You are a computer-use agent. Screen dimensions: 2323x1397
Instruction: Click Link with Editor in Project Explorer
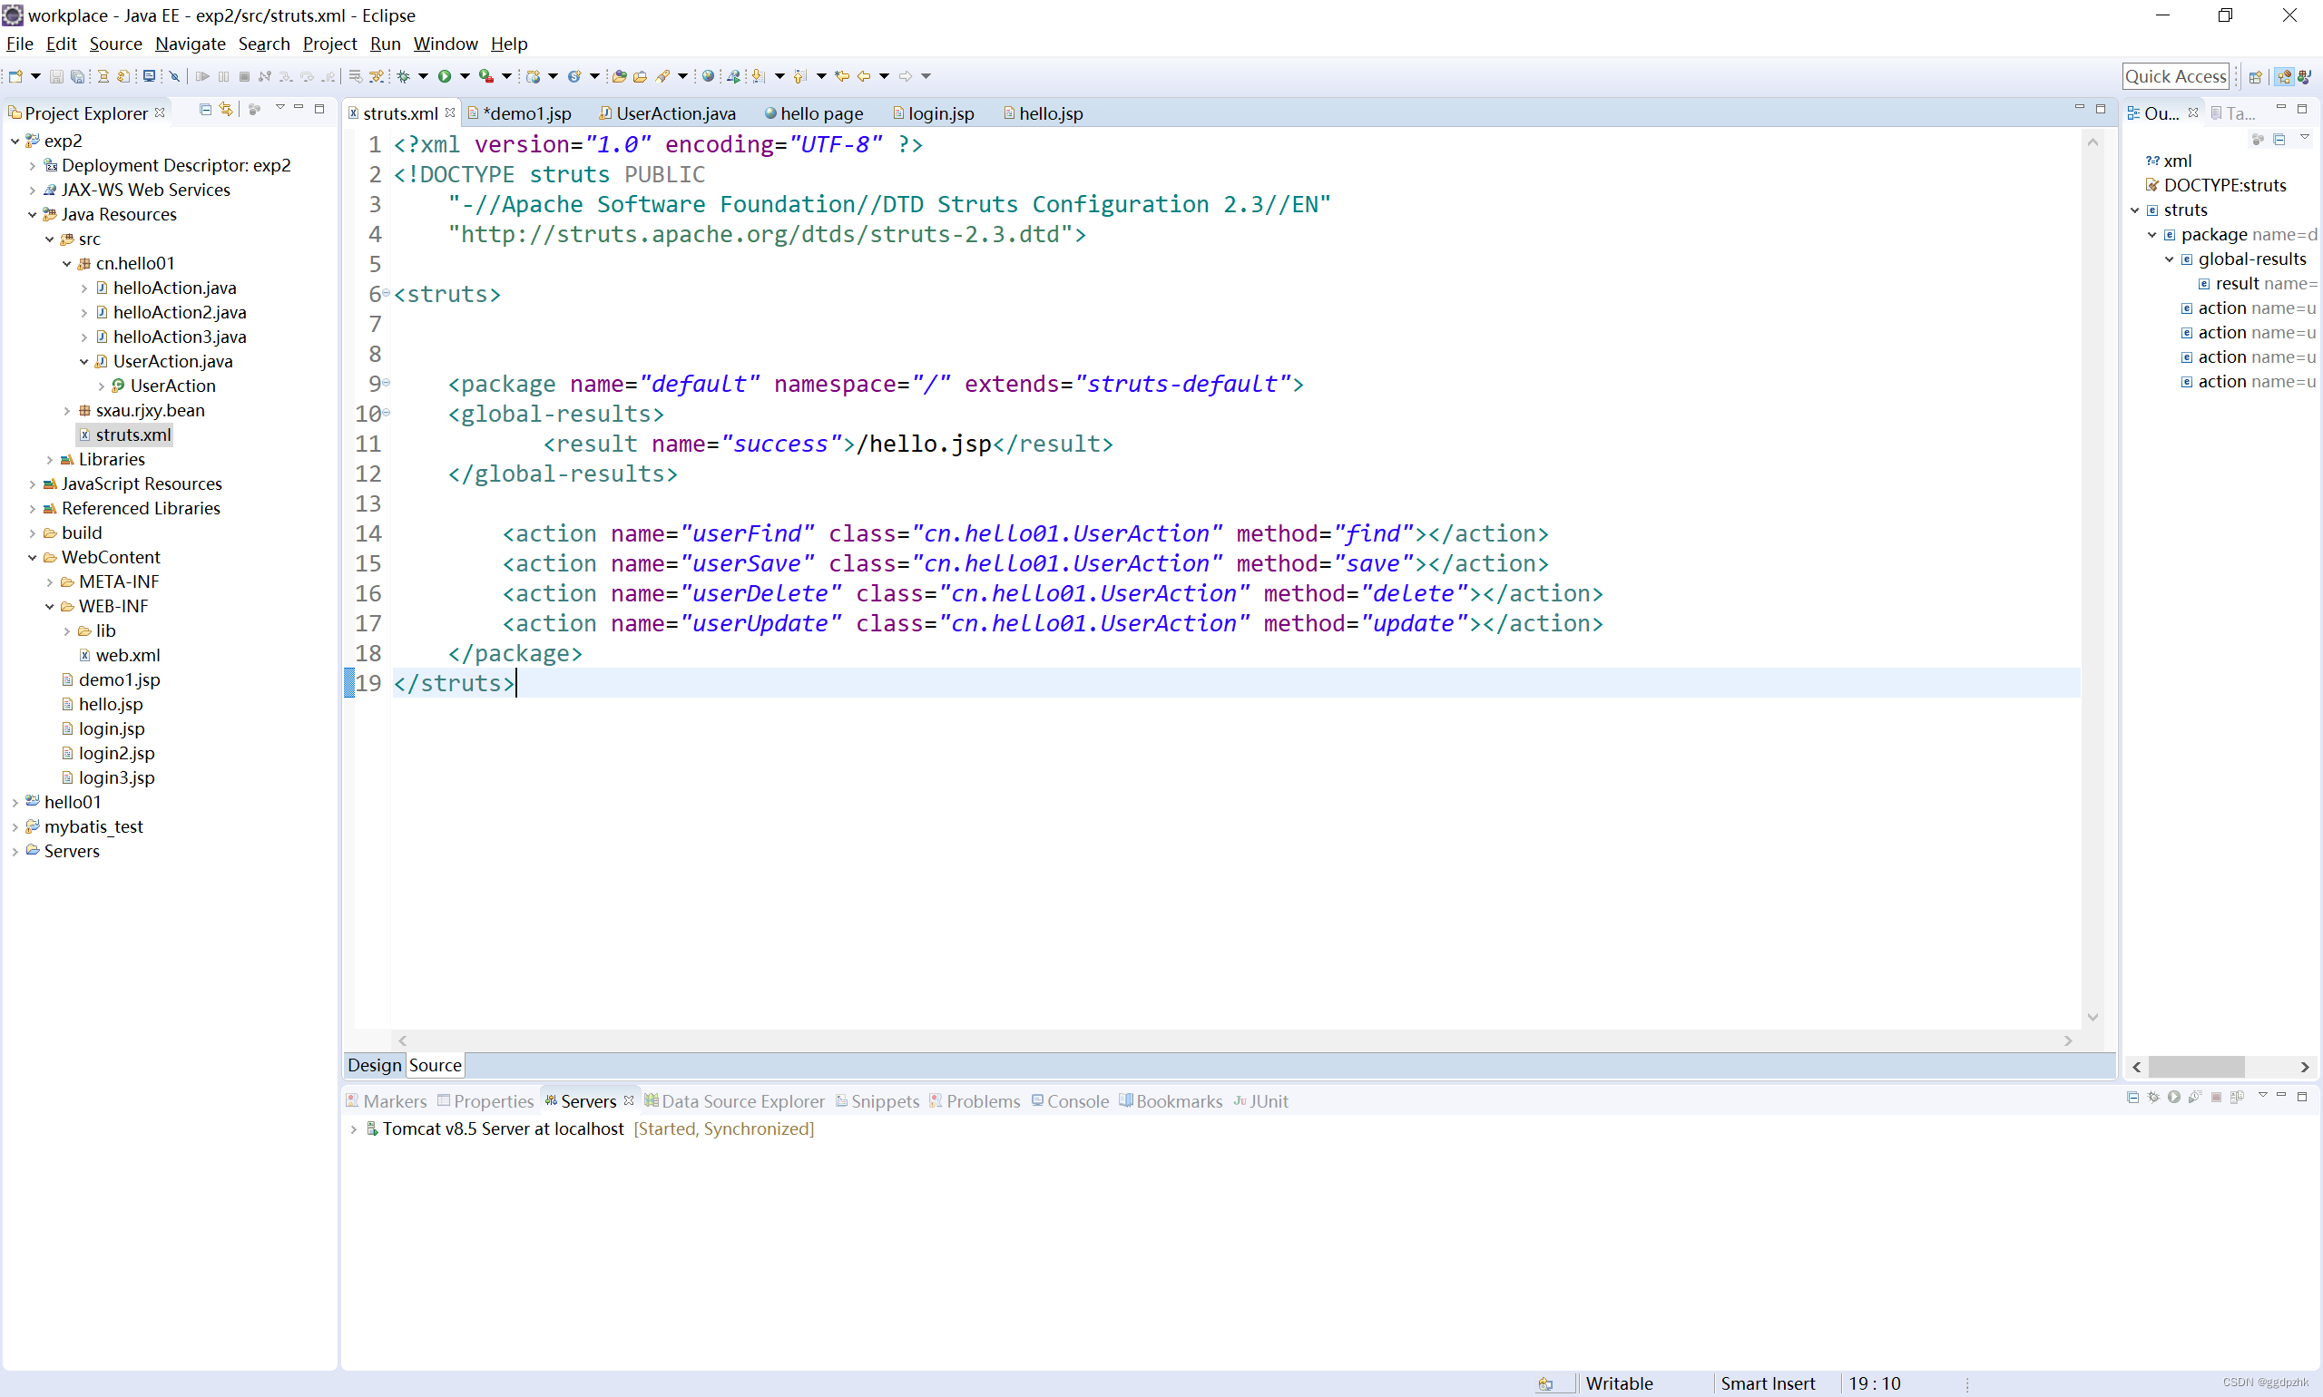tap(226, 110)
